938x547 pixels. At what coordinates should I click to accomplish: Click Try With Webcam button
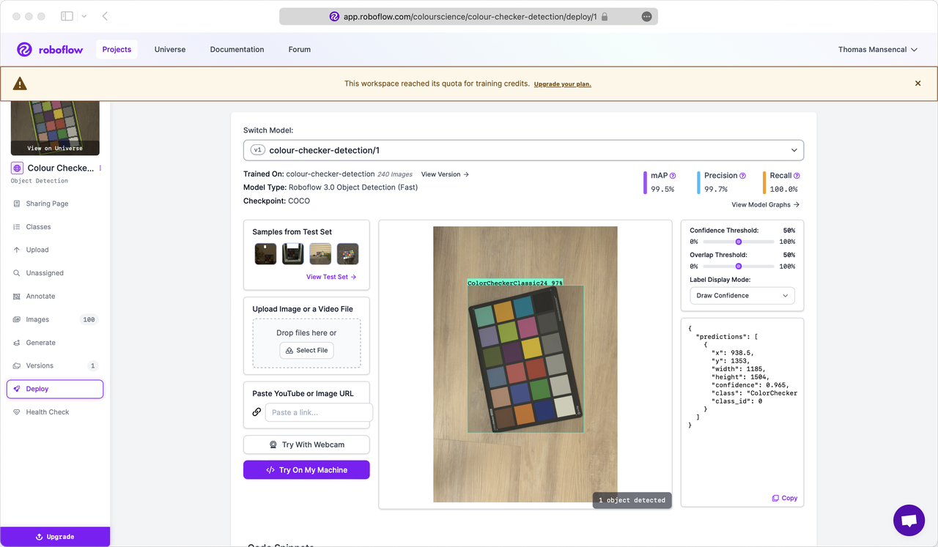(306, 444)
